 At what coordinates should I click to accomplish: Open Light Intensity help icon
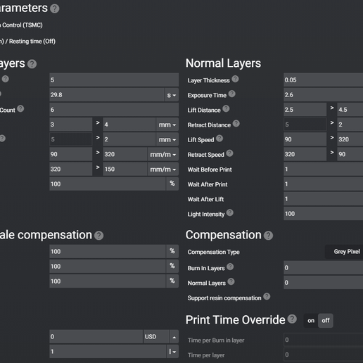230,212
